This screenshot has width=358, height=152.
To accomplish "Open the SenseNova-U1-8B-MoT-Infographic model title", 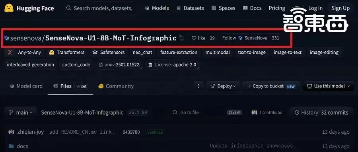I will click(x=111, y=38).
